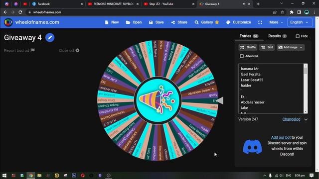Click the share page icon in address bar
Viewport: 319px width, 179px height.
275,12
